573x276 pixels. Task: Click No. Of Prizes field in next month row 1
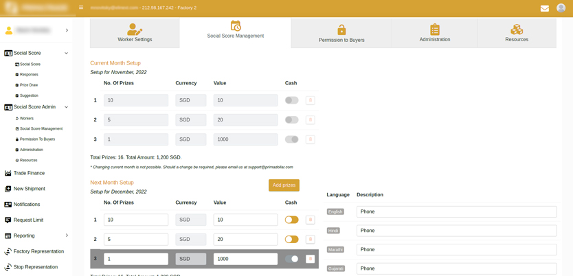click(136, 220)
